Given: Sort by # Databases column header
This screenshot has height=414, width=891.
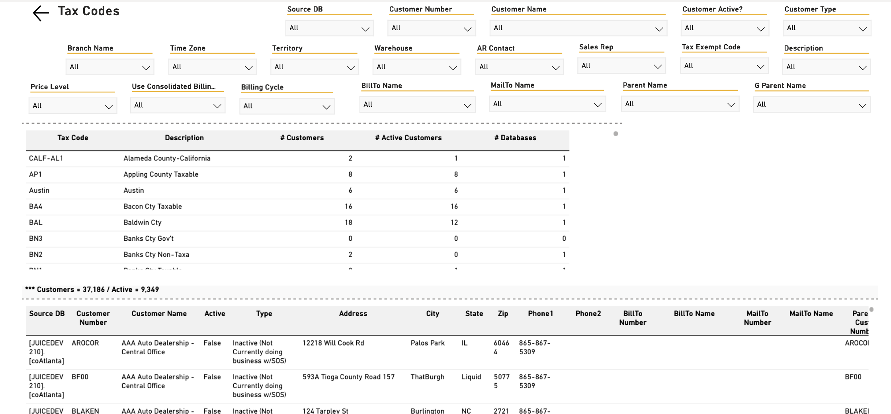Looking at the screenshot, I should pyautogui.click(x=515, y=138).
